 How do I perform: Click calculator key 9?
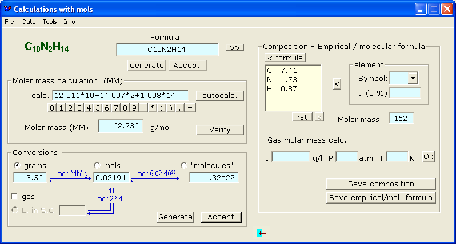click(134, 108)
